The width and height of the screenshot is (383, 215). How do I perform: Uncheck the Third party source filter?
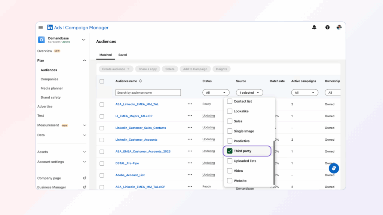click(230, 151)
